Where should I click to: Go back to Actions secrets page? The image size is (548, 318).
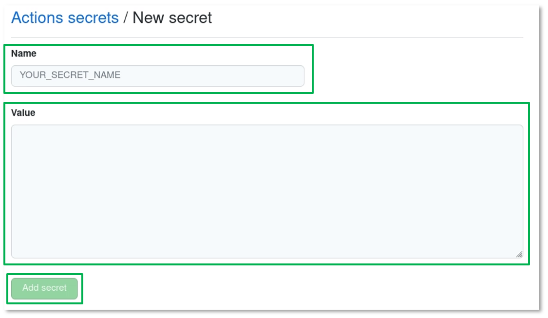(x=65, y=18)
